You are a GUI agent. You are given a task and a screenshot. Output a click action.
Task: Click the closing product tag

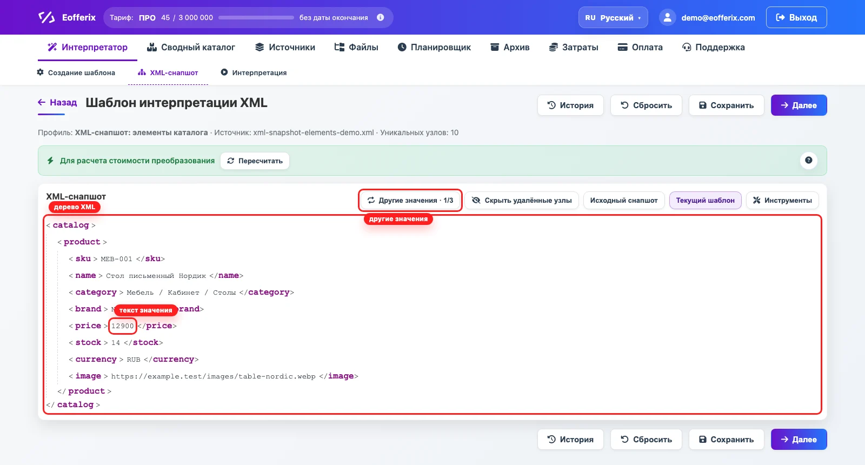[84, 391]
